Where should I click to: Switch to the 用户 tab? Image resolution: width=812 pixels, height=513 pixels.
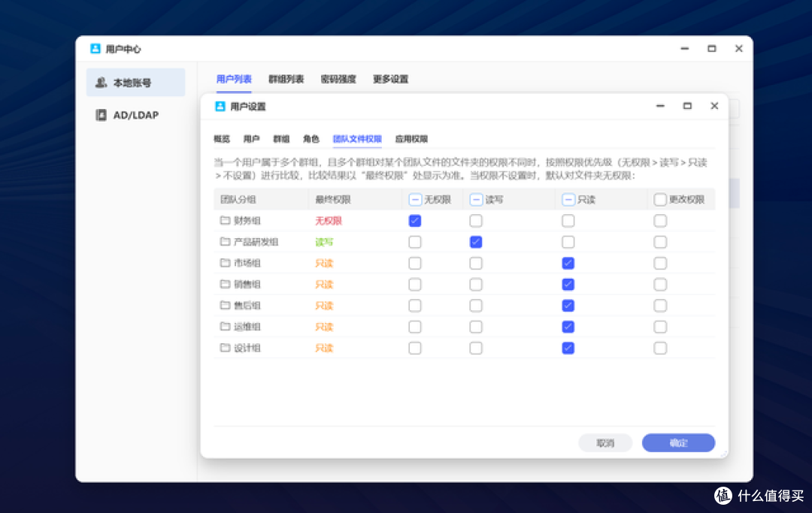251,139
